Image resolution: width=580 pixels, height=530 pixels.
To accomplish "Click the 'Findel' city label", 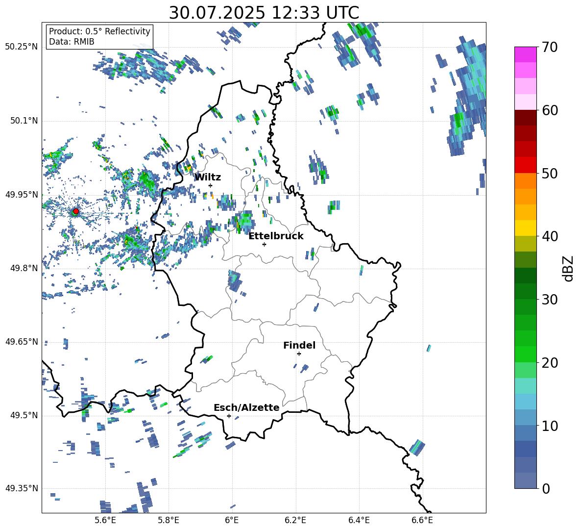I will coord(299,345).
